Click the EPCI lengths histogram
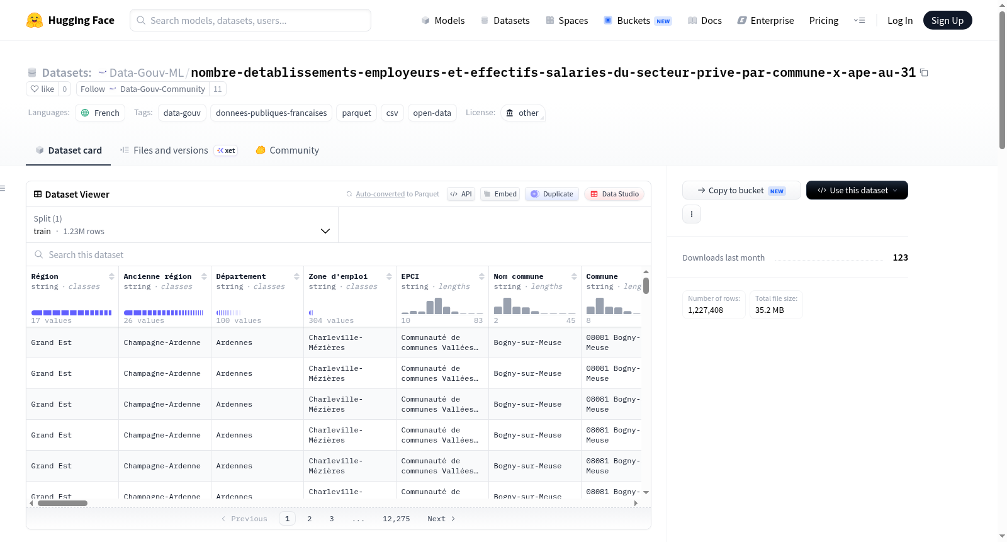 pyautogui.click(x=442, y=306)
